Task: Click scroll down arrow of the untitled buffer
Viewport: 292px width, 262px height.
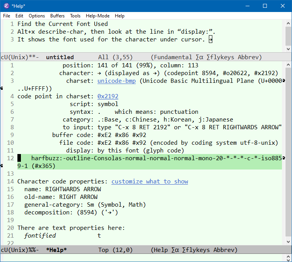Action: [x=288, y=49]
